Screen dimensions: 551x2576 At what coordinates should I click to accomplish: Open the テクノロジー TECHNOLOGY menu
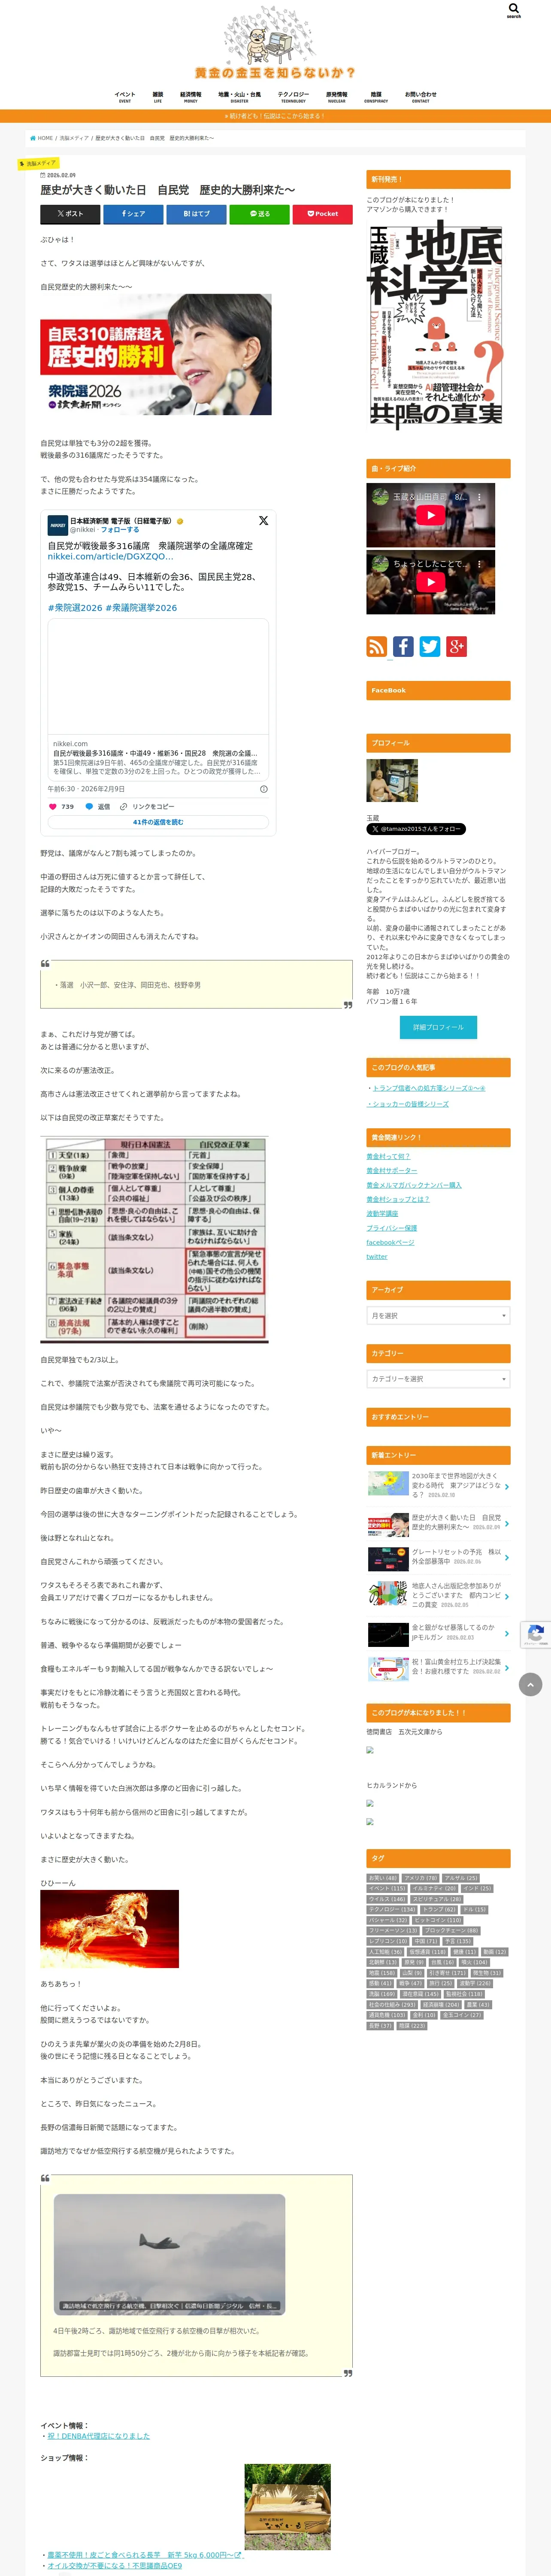click(293, 97)
